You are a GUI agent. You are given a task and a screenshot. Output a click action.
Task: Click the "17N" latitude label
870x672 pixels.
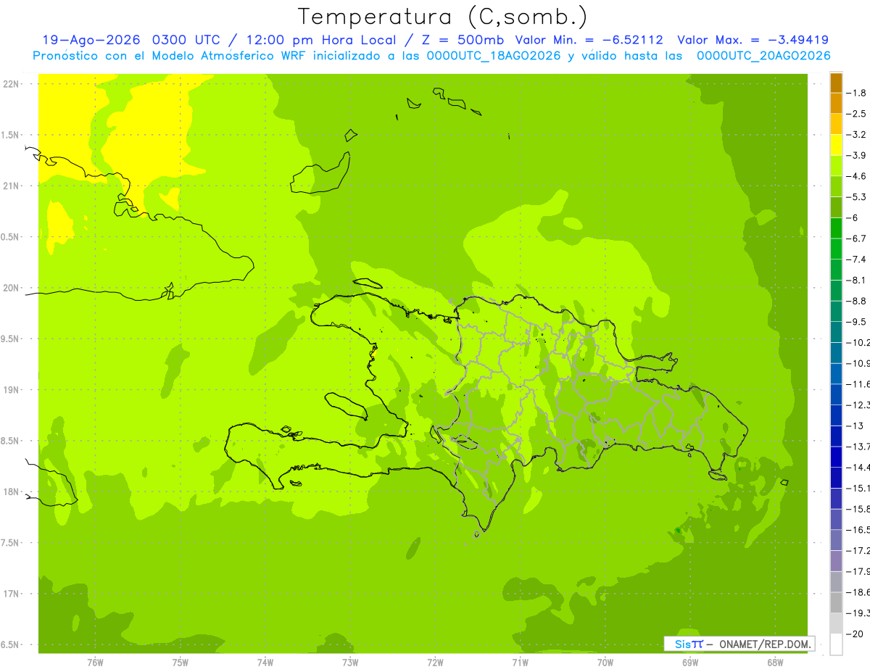(11, 594)
